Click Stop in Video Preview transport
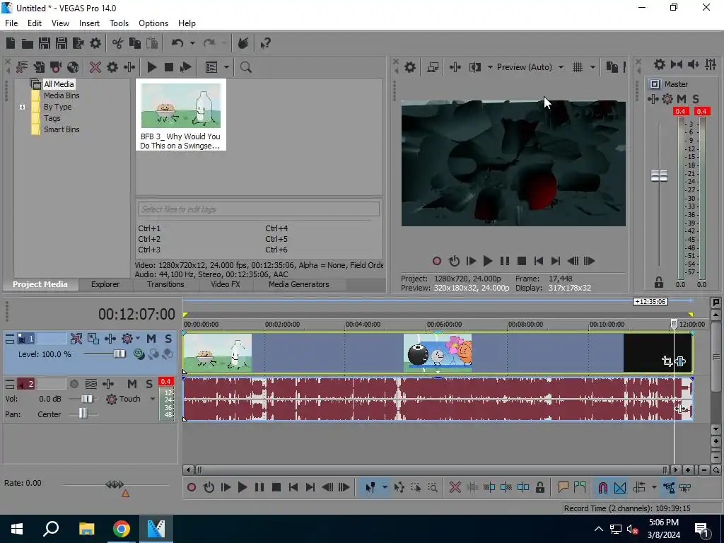Screen dimensions: 724x543 (x=522, y=262)
